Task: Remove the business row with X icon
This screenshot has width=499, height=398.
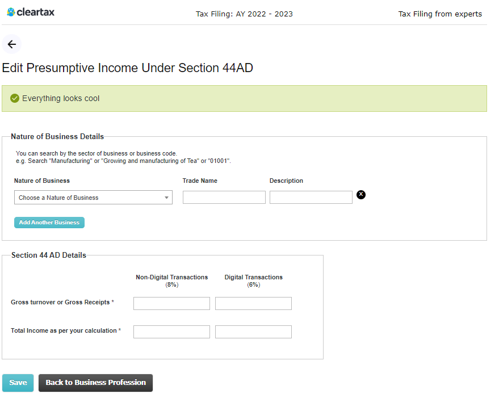Action: point(361,195)
